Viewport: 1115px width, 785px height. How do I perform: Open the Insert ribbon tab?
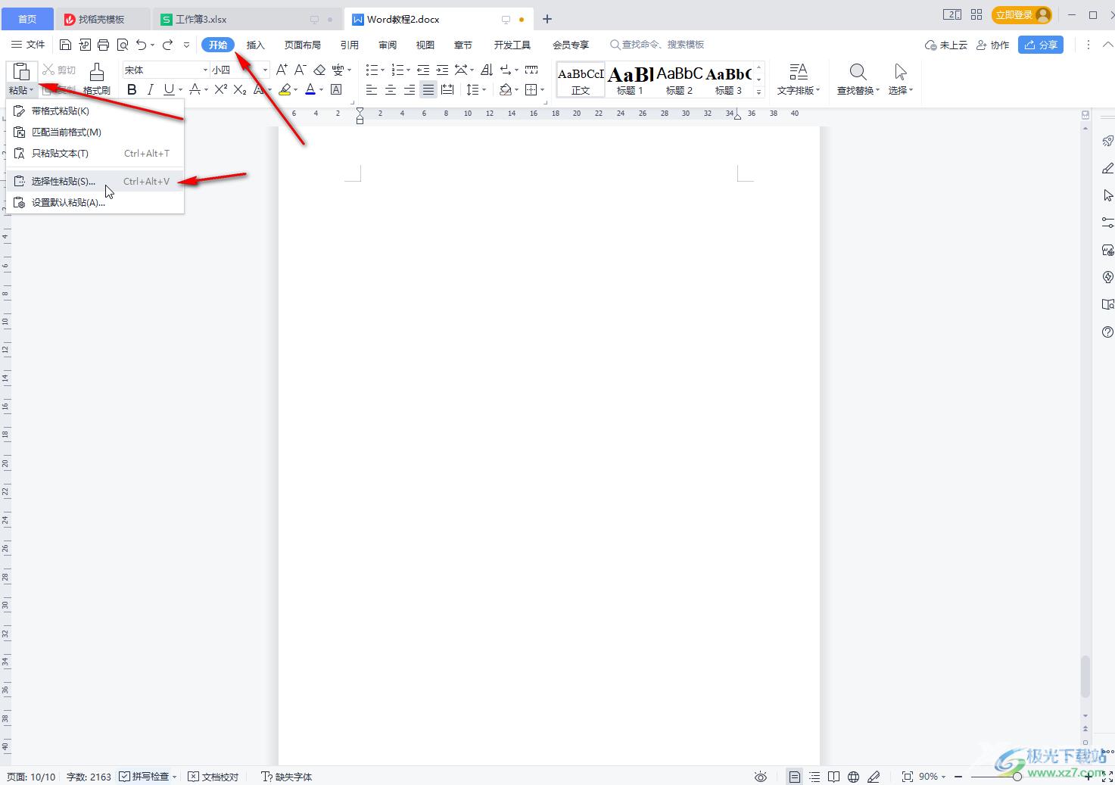tap(255, 45)
